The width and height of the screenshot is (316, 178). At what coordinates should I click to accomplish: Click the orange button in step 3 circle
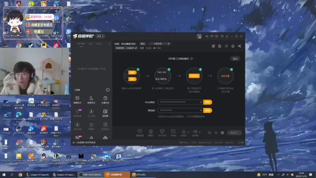(194, 76)
